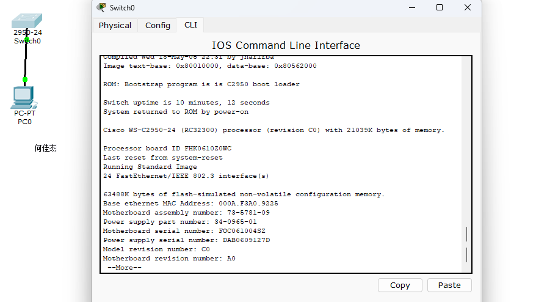Select the CLI tab
The width and height of the screenshot is (536, 302).
(190, 25)
